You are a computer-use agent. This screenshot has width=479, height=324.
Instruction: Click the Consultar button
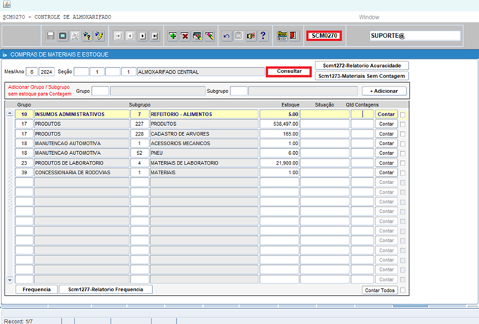[289, 72]
